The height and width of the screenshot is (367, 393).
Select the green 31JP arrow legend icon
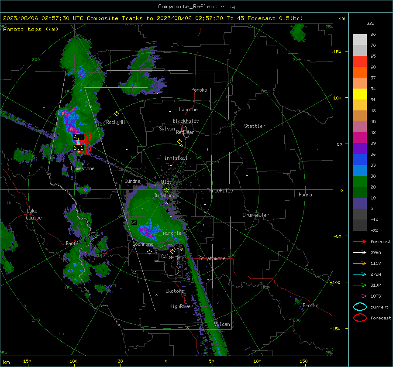coord(360,285)
